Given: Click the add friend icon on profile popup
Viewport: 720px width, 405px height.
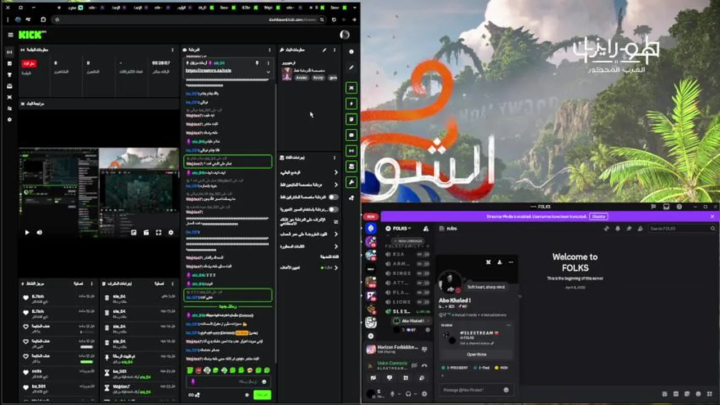Looking at the screenshot, I should tap(500, 262).
